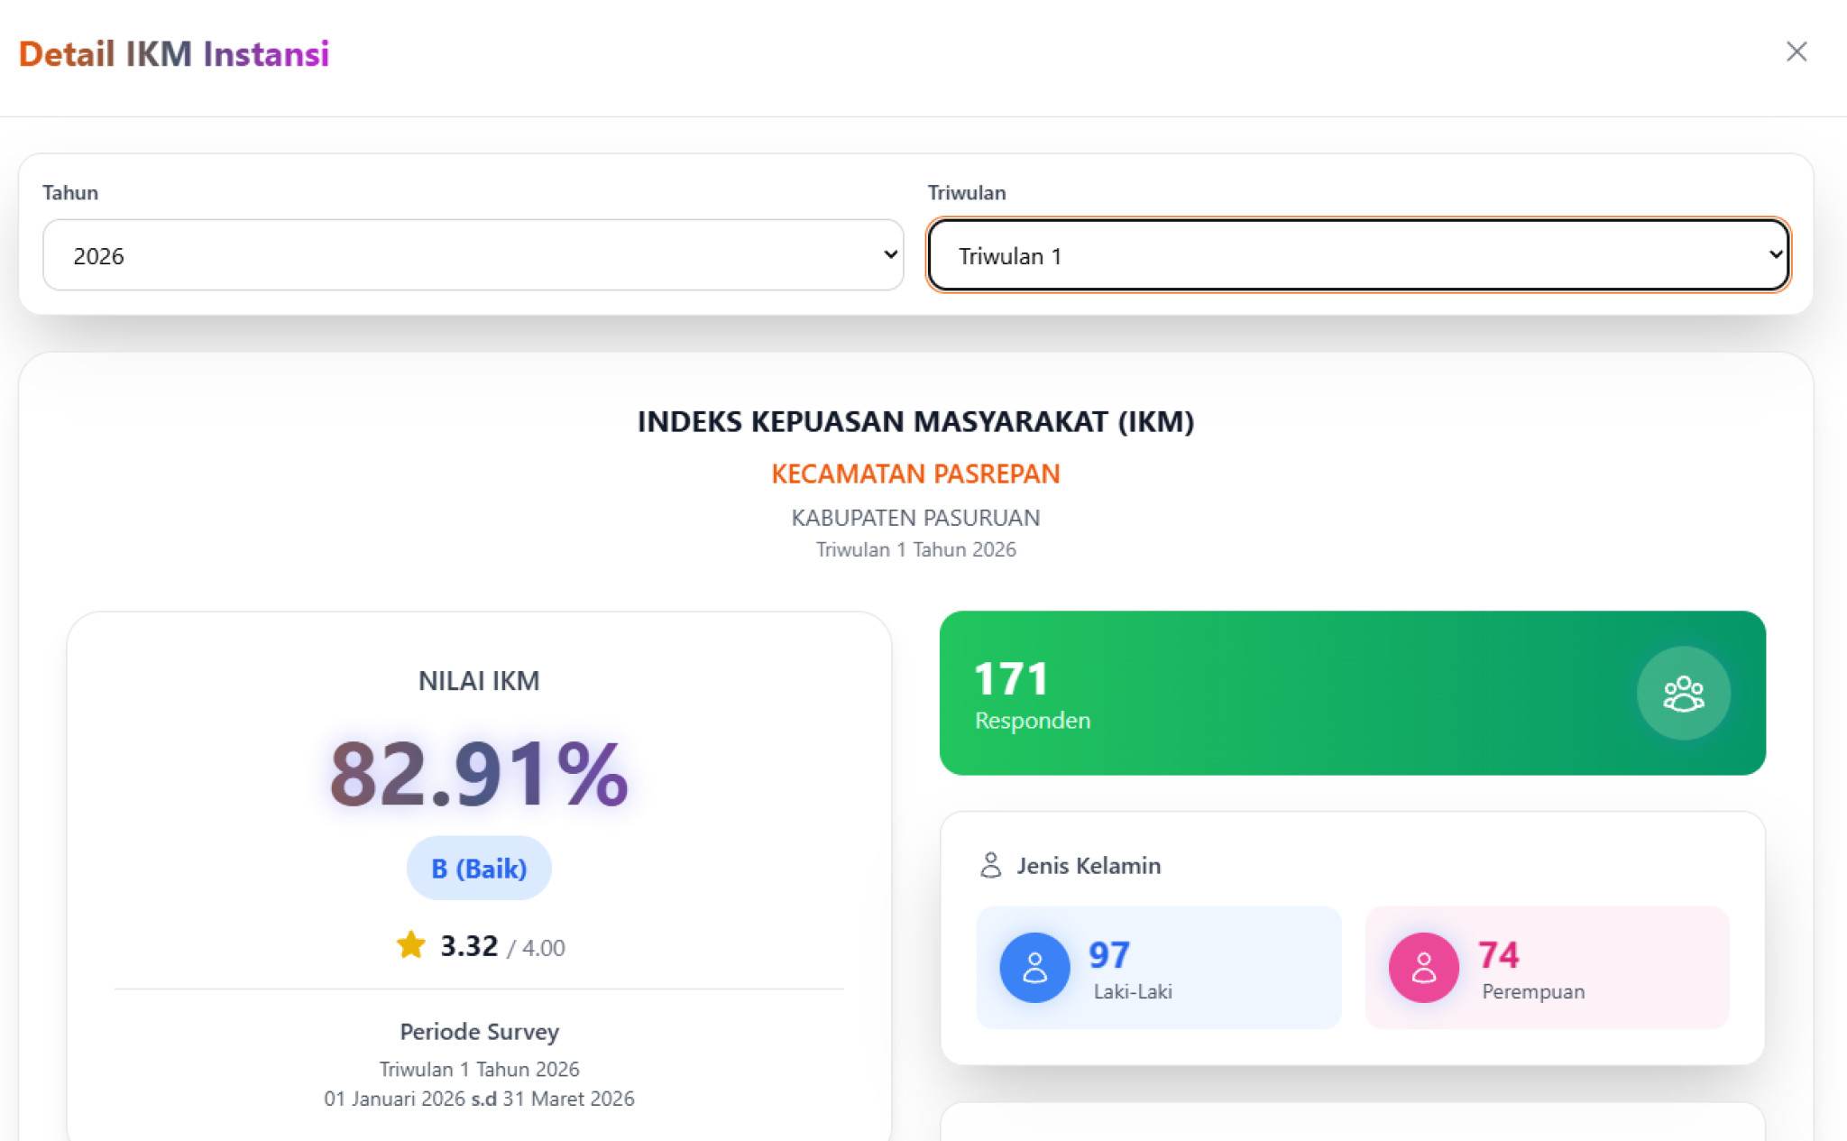The image size is (1847, 1141).
Task: Open the Triwulan dropdown showing Triwulan 1
Action: coord(1358,255)
